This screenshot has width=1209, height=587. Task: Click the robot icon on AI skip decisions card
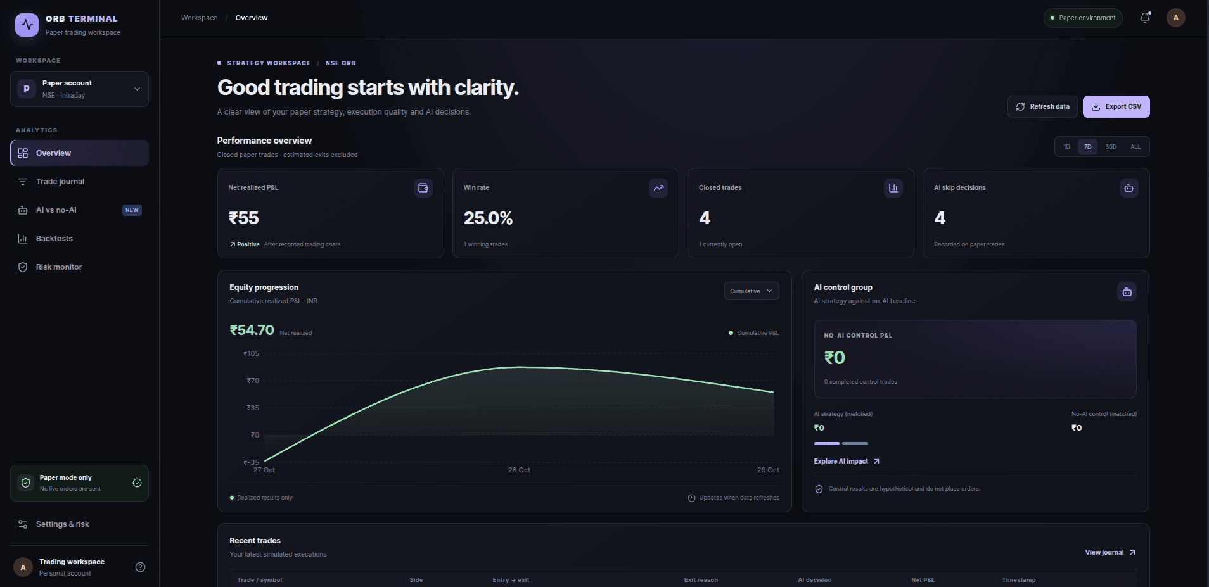[1129, 188]
